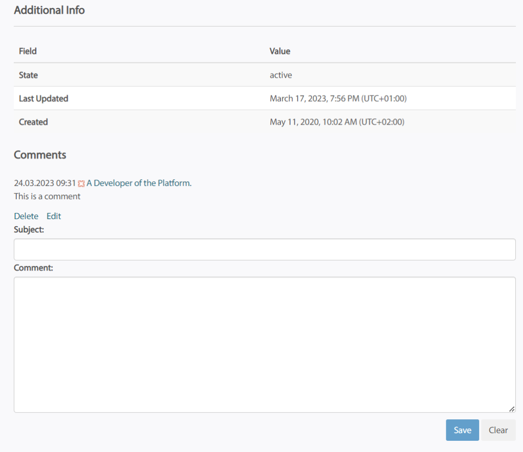Click the 'State' field label
The image size is (523, 452).
coord(29,75)
